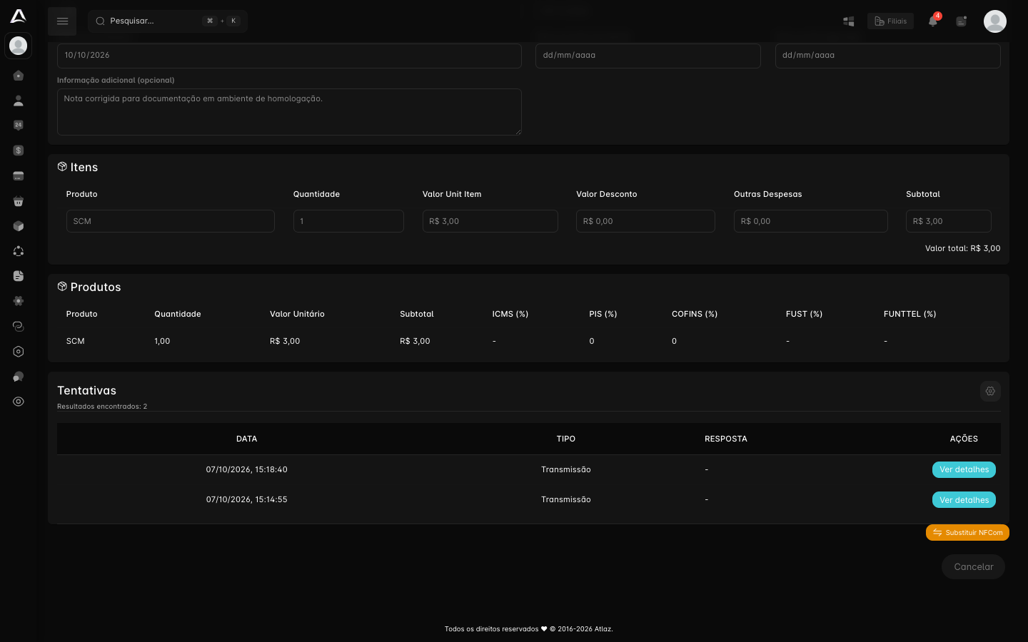1028x642 pixels.
Task: Click the eye icon in sidebar
Action: (x=19, y=402)
